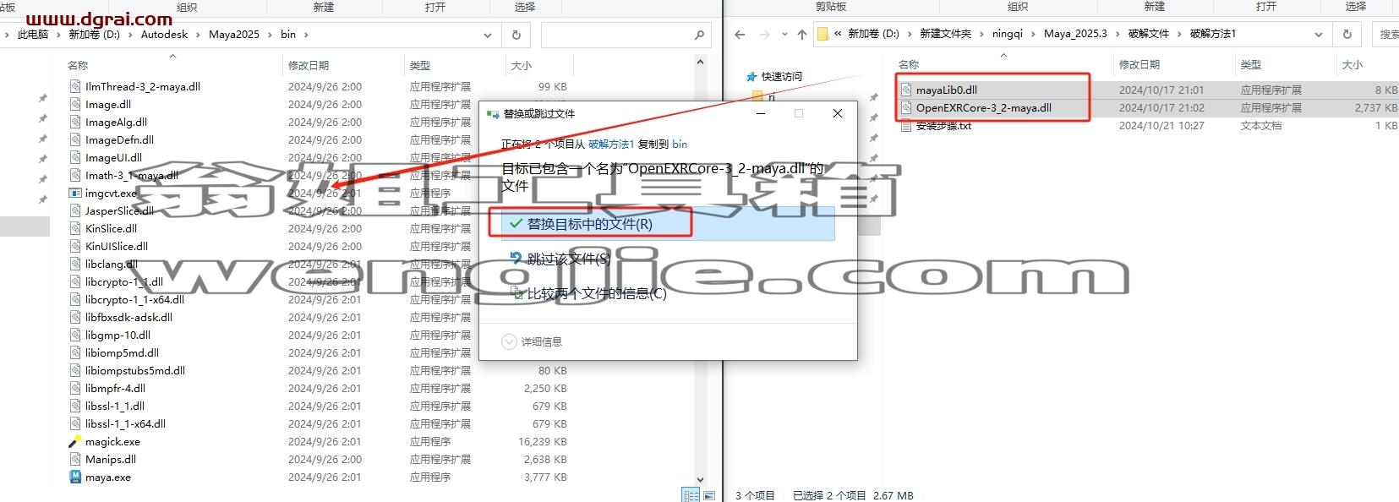The height and width of the screenshot is (502, 1399).
Task: Sort left window by 类型 column
Action: click(419, 65)
